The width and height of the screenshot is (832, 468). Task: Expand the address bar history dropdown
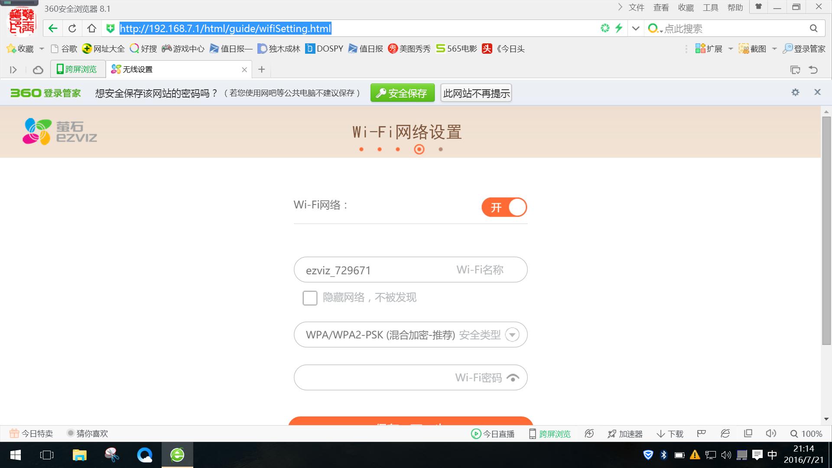point(635,28)
